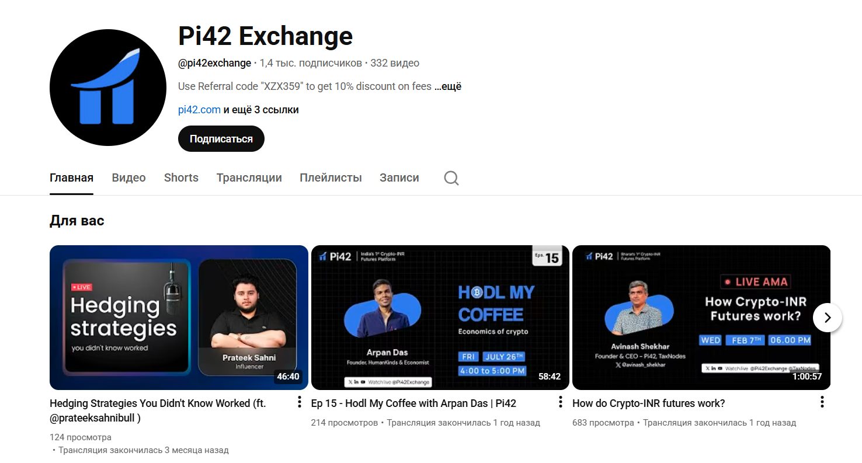Subscribe with the Подписаться button
Viewport: 862px width, 463px height.
click(x=221, y=139)
